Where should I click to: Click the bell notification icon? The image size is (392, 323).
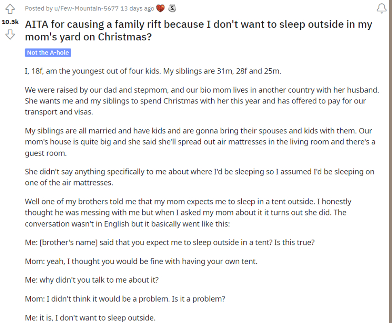(381, 8)
